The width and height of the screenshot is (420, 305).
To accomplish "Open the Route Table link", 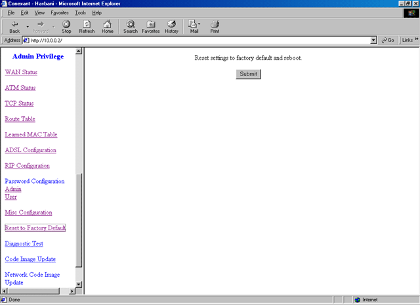I will click(x=20, y=119).
